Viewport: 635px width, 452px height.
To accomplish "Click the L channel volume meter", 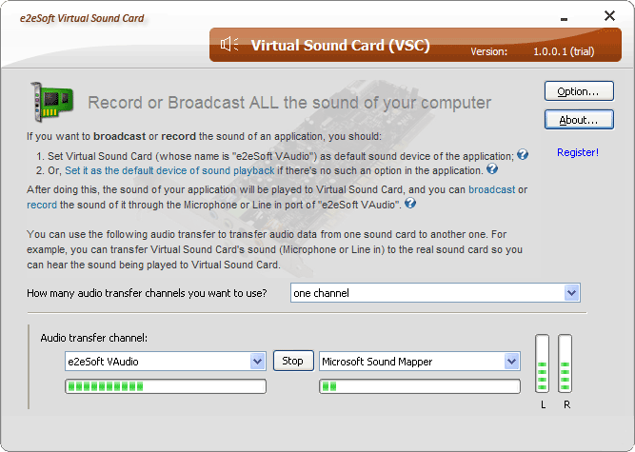I will [x=543, y=364].
